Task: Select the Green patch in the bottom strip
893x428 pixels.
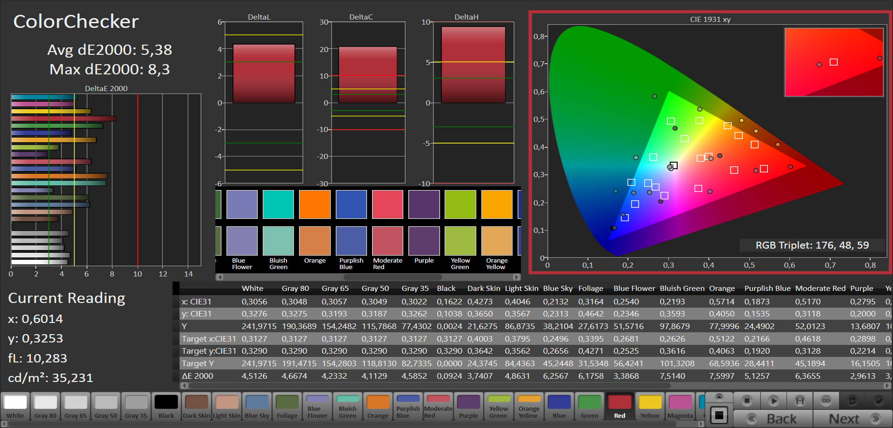Action: (589, 407)
